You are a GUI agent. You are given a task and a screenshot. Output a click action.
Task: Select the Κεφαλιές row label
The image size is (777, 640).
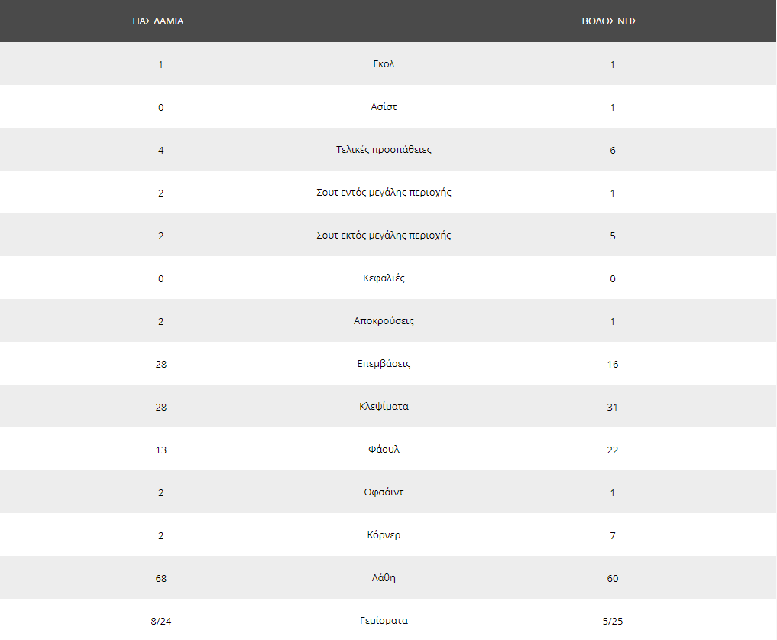click(x=384, y=278)
